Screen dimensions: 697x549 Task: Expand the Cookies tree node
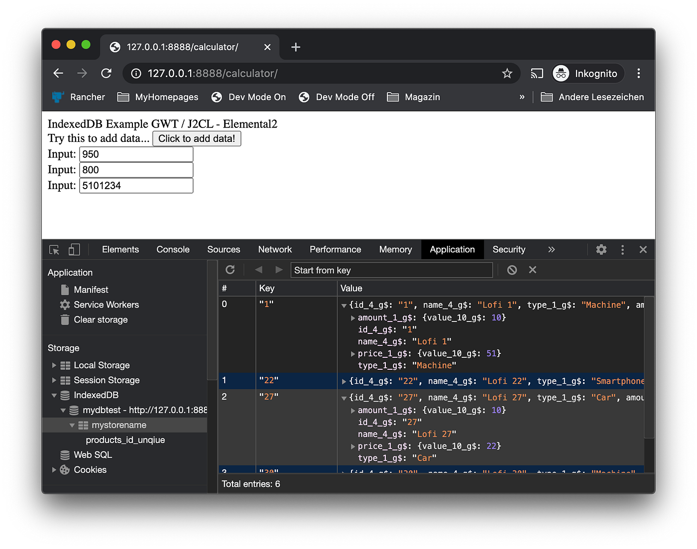(x=54, y=470)
